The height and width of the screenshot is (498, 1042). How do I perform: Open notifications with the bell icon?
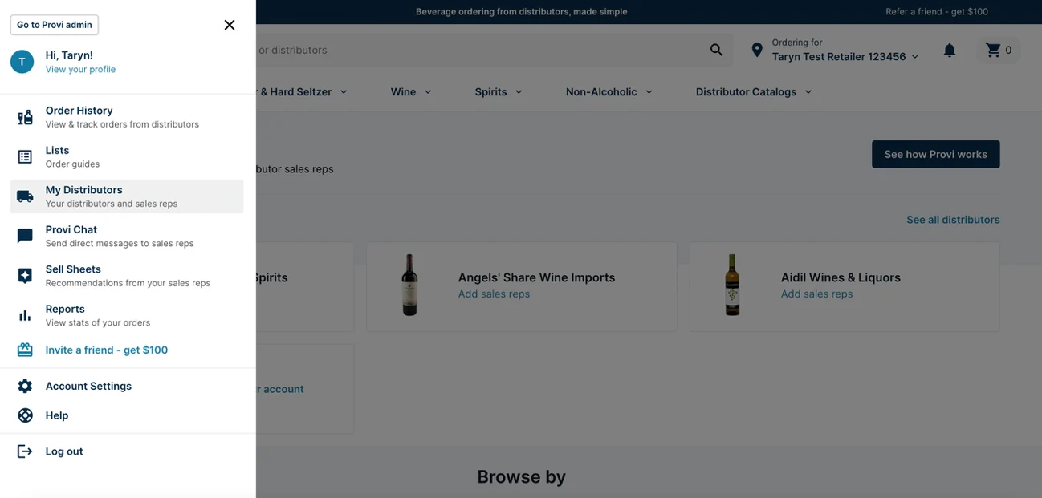click(950, 50)
